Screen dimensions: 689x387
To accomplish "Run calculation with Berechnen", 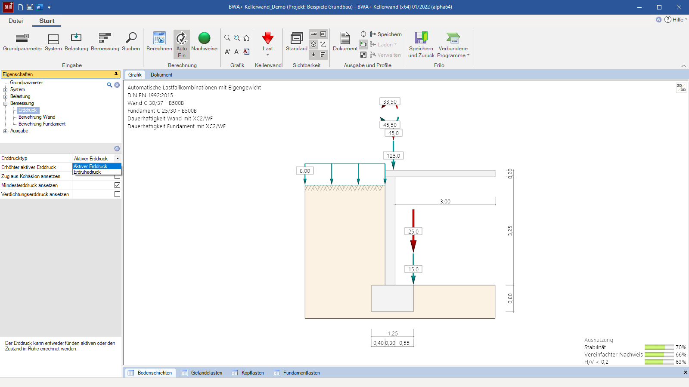I will (x=159, y=42).
